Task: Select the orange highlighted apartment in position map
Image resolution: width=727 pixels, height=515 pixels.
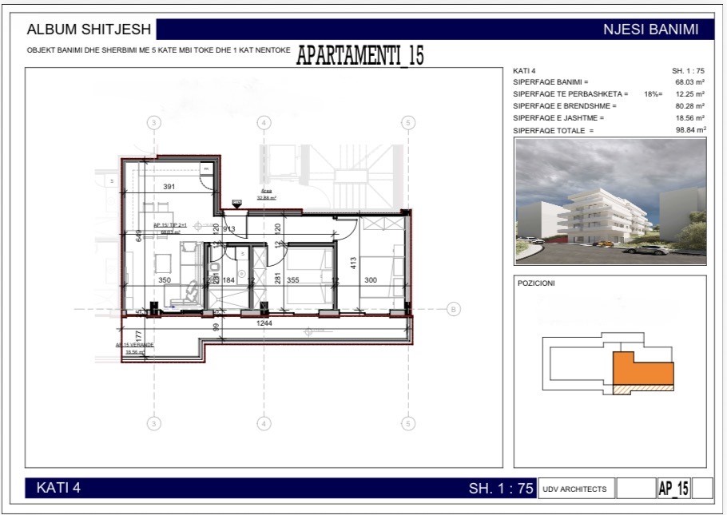Action: 642,368
